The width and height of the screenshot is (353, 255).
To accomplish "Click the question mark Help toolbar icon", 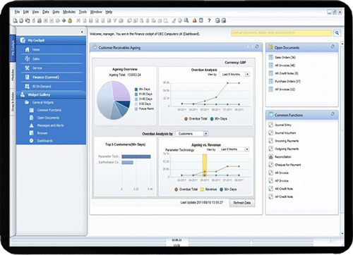I will (x=209, y=20).
